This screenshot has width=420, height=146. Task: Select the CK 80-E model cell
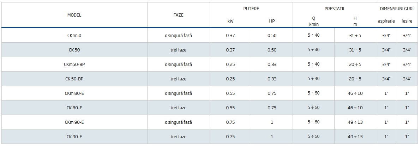point(74,108)
